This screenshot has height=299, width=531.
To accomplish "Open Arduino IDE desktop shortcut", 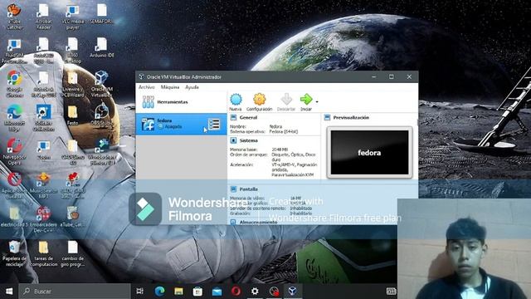I will tap(101, 48).
